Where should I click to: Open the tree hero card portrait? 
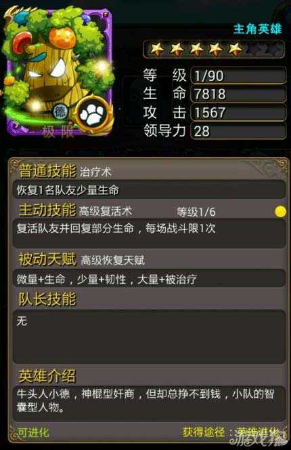pyautogui.click(x=58, y=71)
